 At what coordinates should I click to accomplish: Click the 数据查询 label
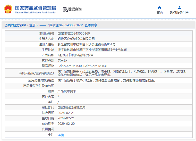point(75,9)
